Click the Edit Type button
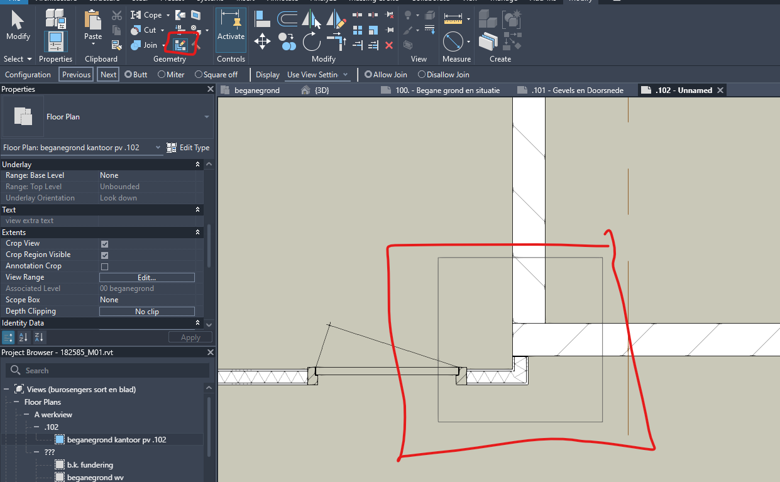The image size is (780, 482). 188,147
